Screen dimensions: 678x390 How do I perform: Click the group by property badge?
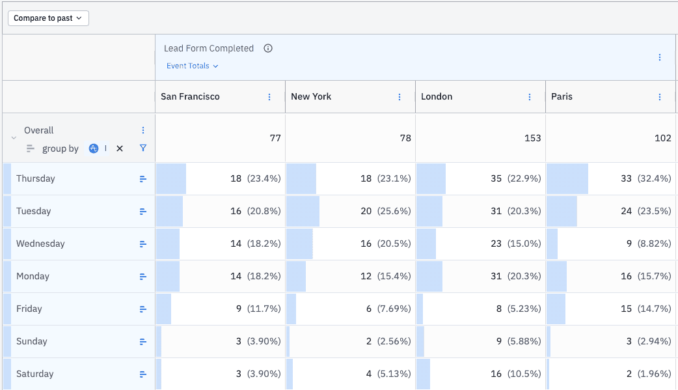coord(94,148)
